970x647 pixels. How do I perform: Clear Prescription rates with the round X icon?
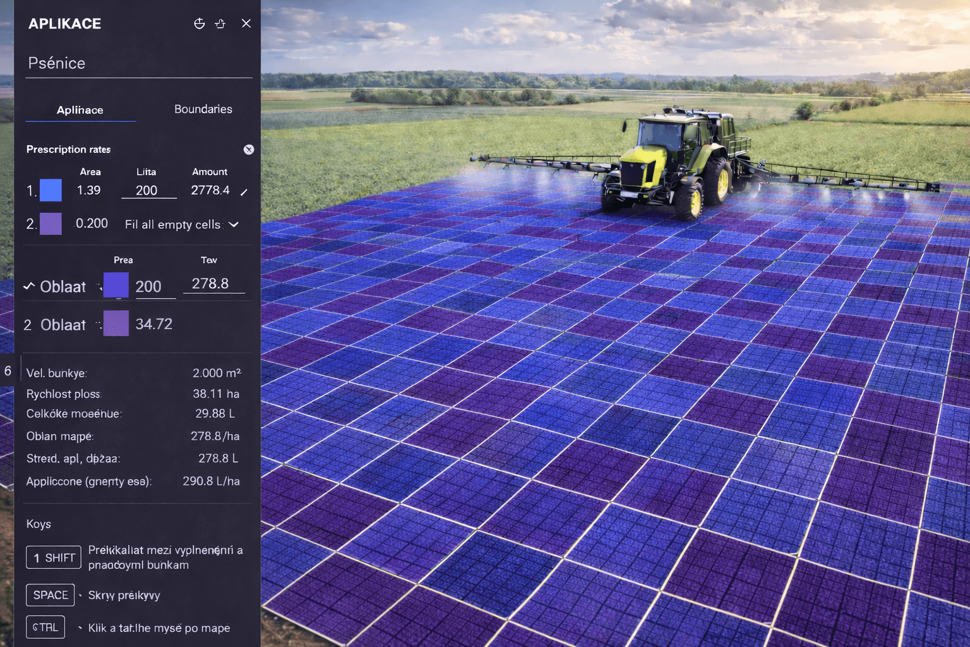[x=249, y=150]
